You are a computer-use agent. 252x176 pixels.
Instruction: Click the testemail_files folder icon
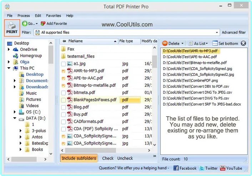pos(63,56)
